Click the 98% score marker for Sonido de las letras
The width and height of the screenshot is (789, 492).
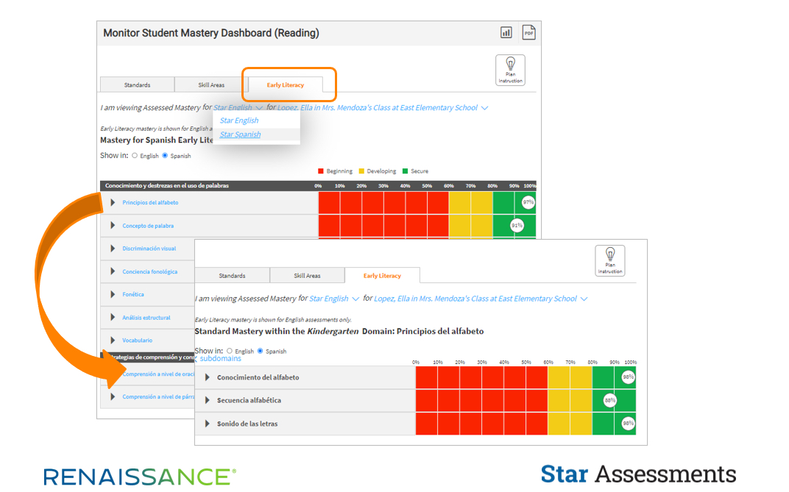pyautogui.click(x=628, y=423)
